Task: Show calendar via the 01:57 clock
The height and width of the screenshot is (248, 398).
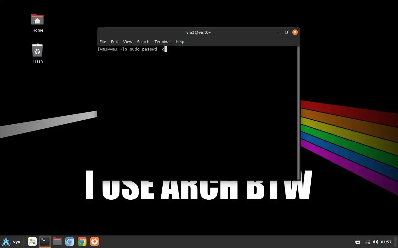Action: pos(386,242)
